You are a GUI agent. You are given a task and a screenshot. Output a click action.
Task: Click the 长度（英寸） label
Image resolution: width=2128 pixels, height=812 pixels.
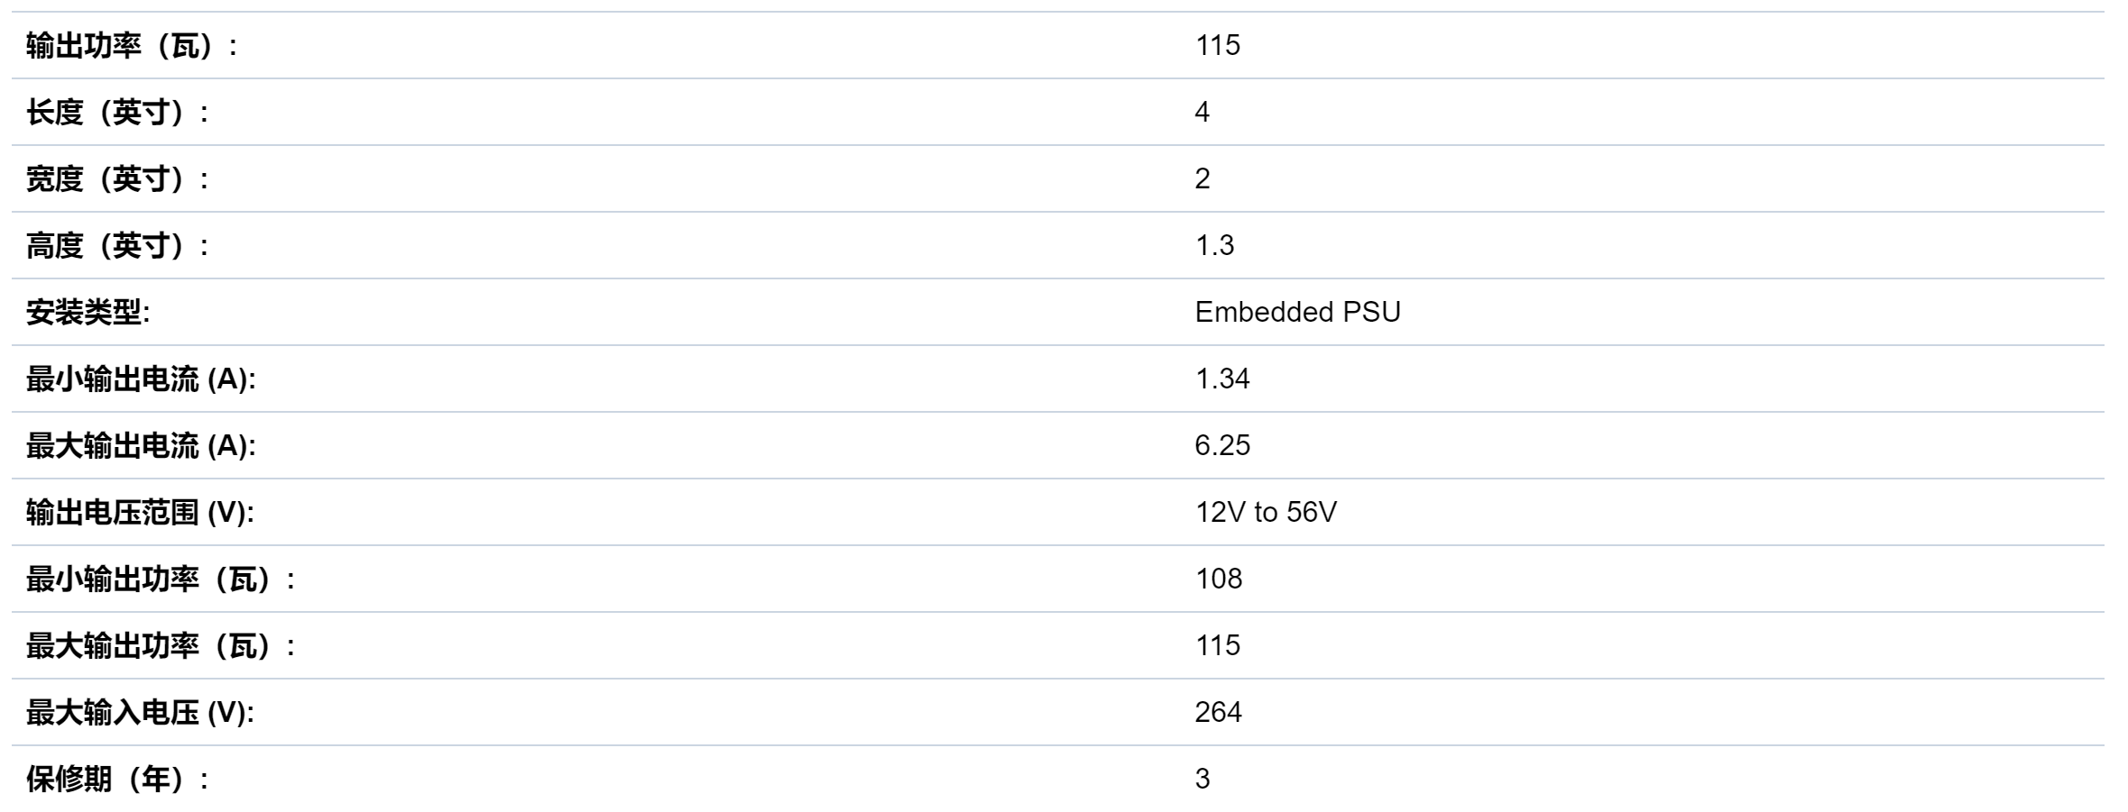[x=117, y=112]
